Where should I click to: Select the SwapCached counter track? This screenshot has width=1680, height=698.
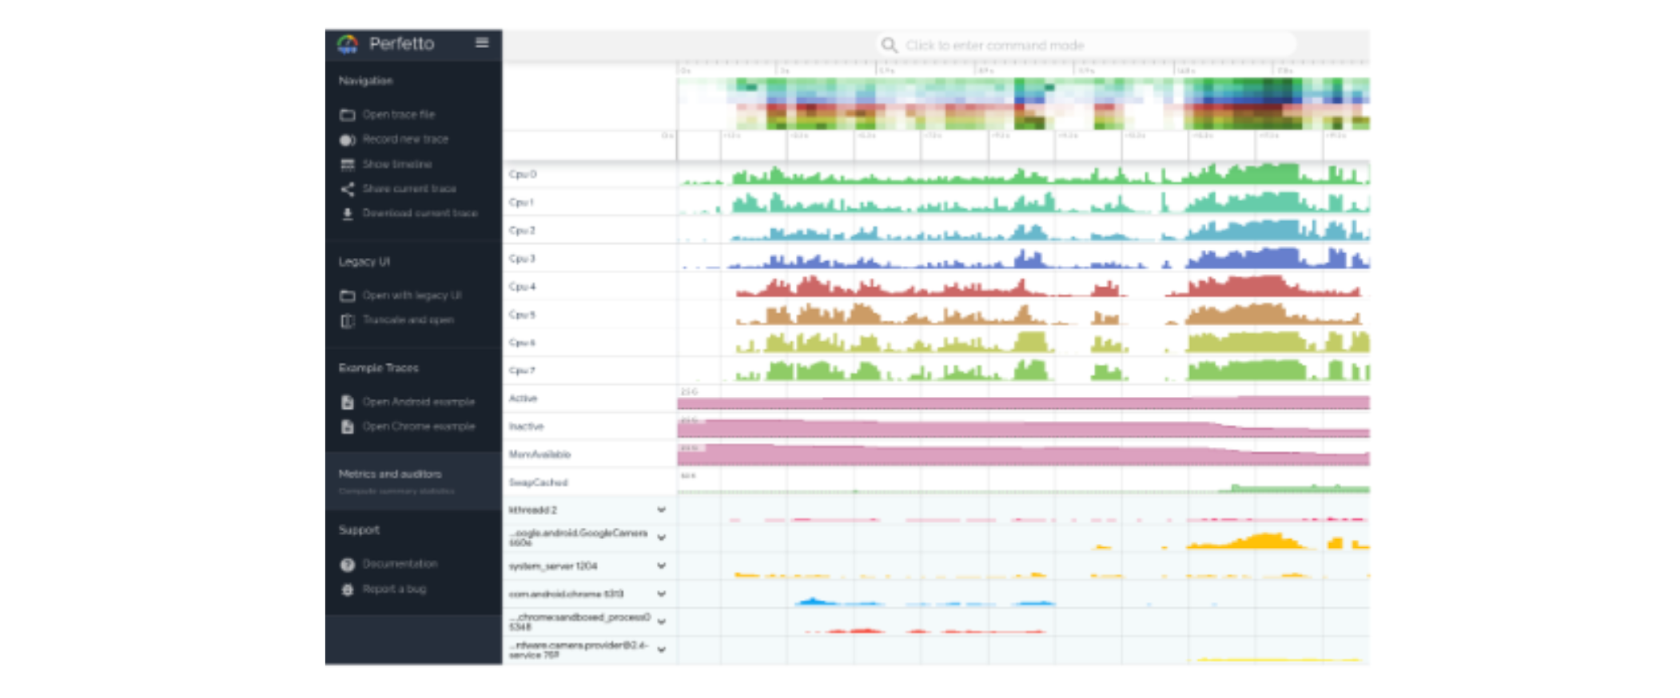(x=538, y=482)
